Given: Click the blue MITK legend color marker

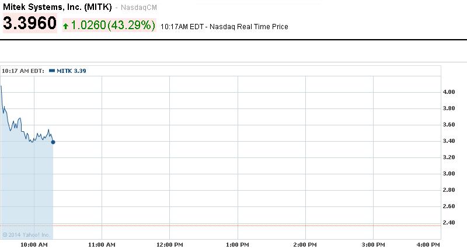Looking at the screenshot, I should (x=52, y=71).
